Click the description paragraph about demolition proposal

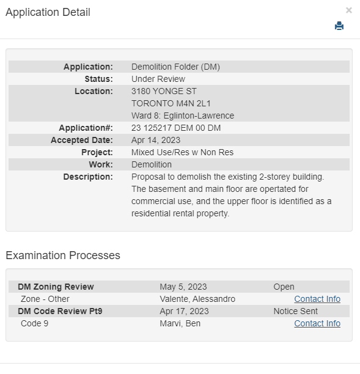tap(232, 195)
